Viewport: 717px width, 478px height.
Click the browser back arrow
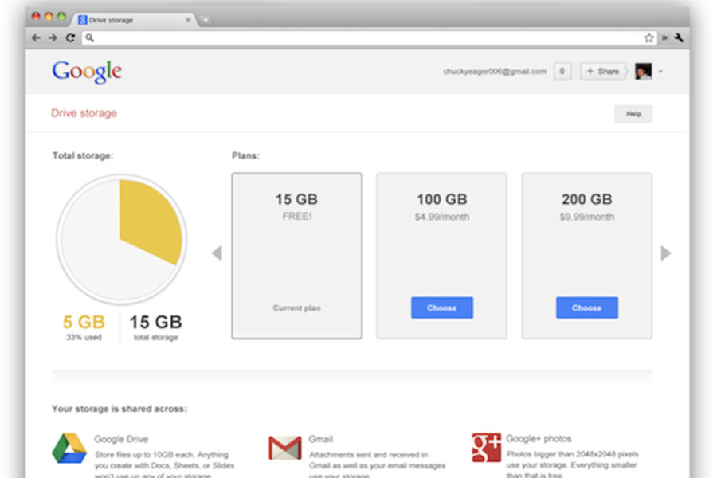point(36,37)
